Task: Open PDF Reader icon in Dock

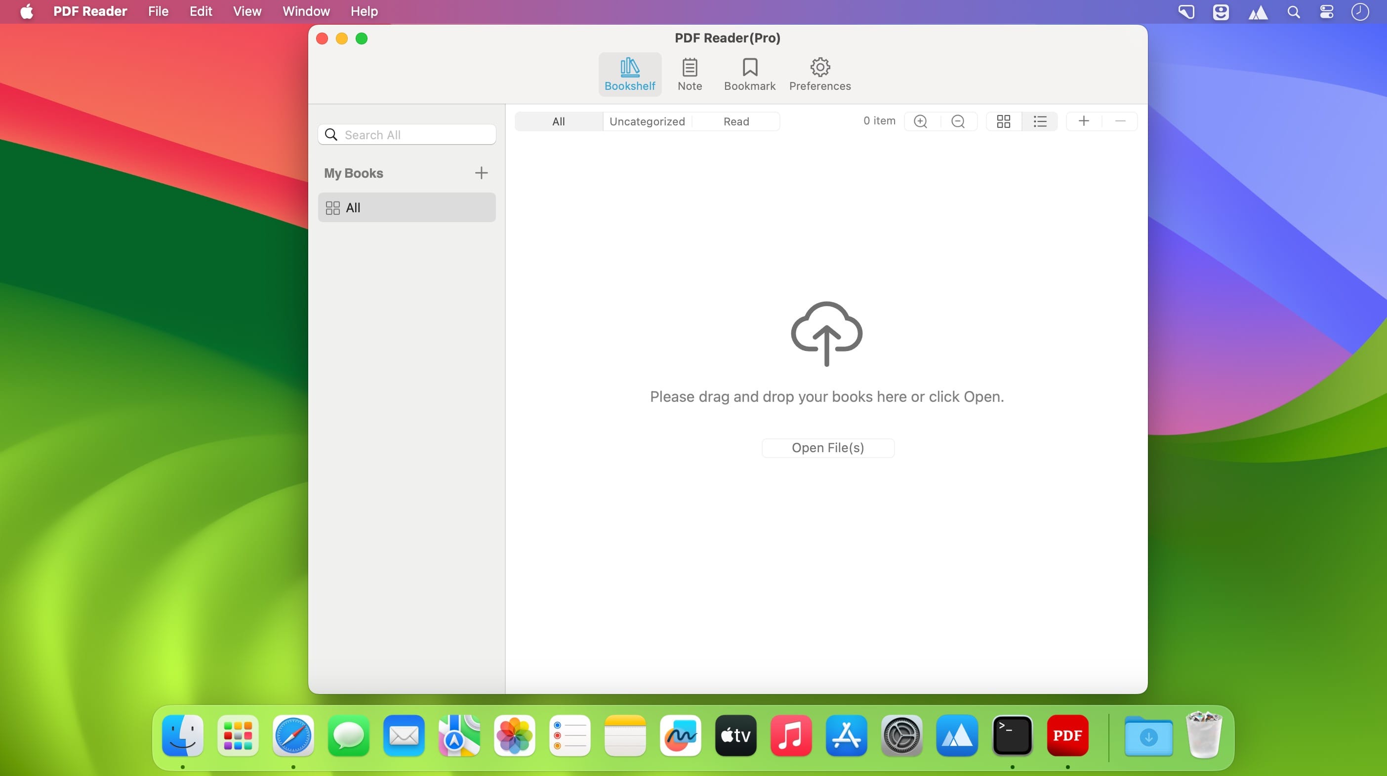Action: click(x=1067, y=736)
